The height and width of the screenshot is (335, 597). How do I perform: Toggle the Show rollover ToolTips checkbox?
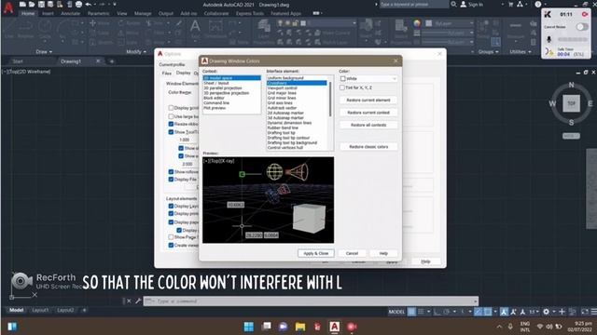coord(171,171)
